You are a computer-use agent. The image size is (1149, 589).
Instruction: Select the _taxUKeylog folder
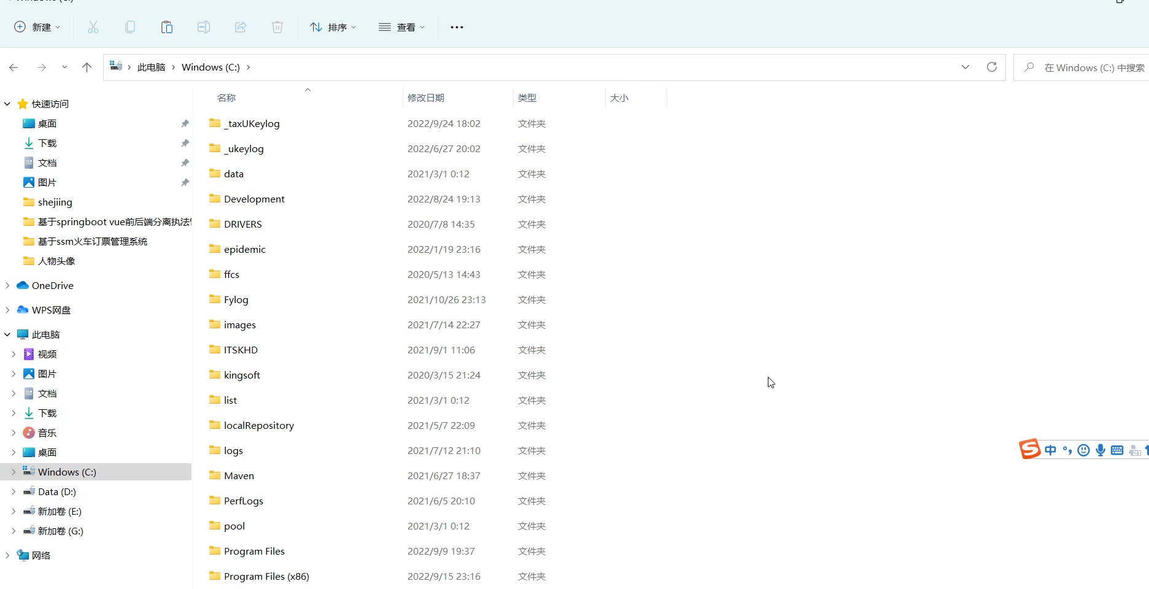[x=252, y=123]
